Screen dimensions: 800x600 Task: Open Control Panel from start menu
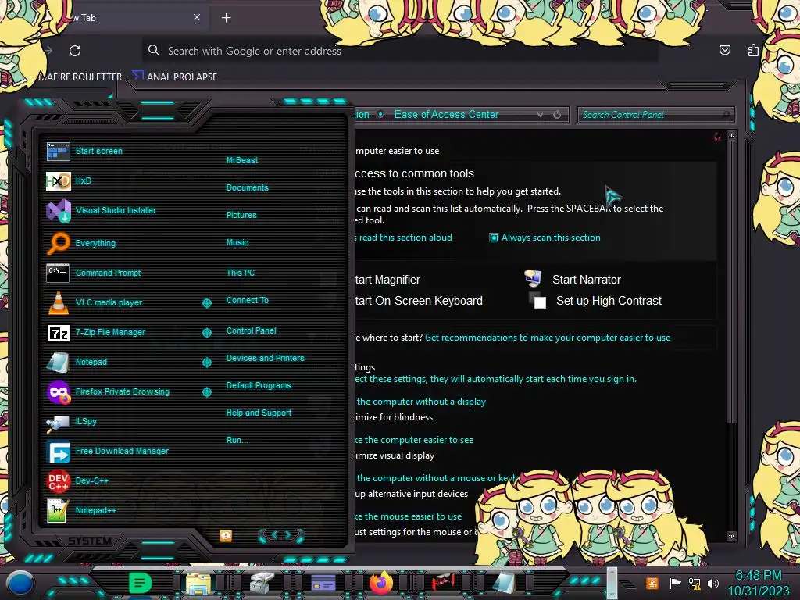pos(251,330)
